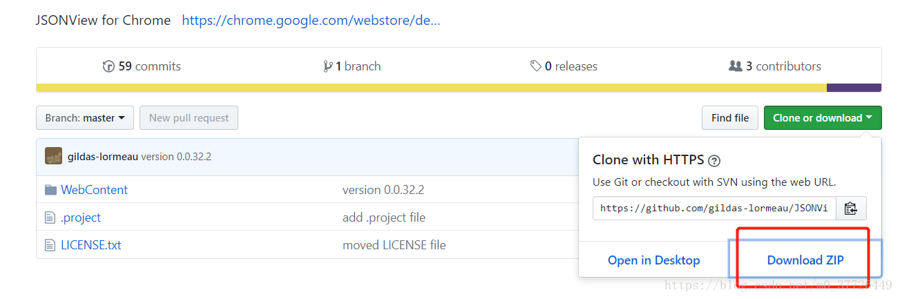Image resolution: width=900 pixels, height=299 pixels.
Task: Open the latest commit message version 0.0.32.2
Action: 176,157
